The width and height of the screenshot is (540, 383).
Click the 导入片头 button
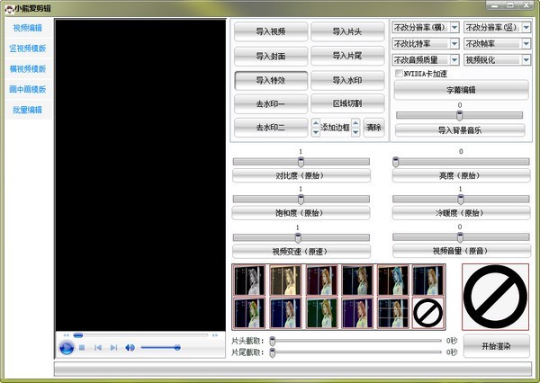(x=347, y=31)
